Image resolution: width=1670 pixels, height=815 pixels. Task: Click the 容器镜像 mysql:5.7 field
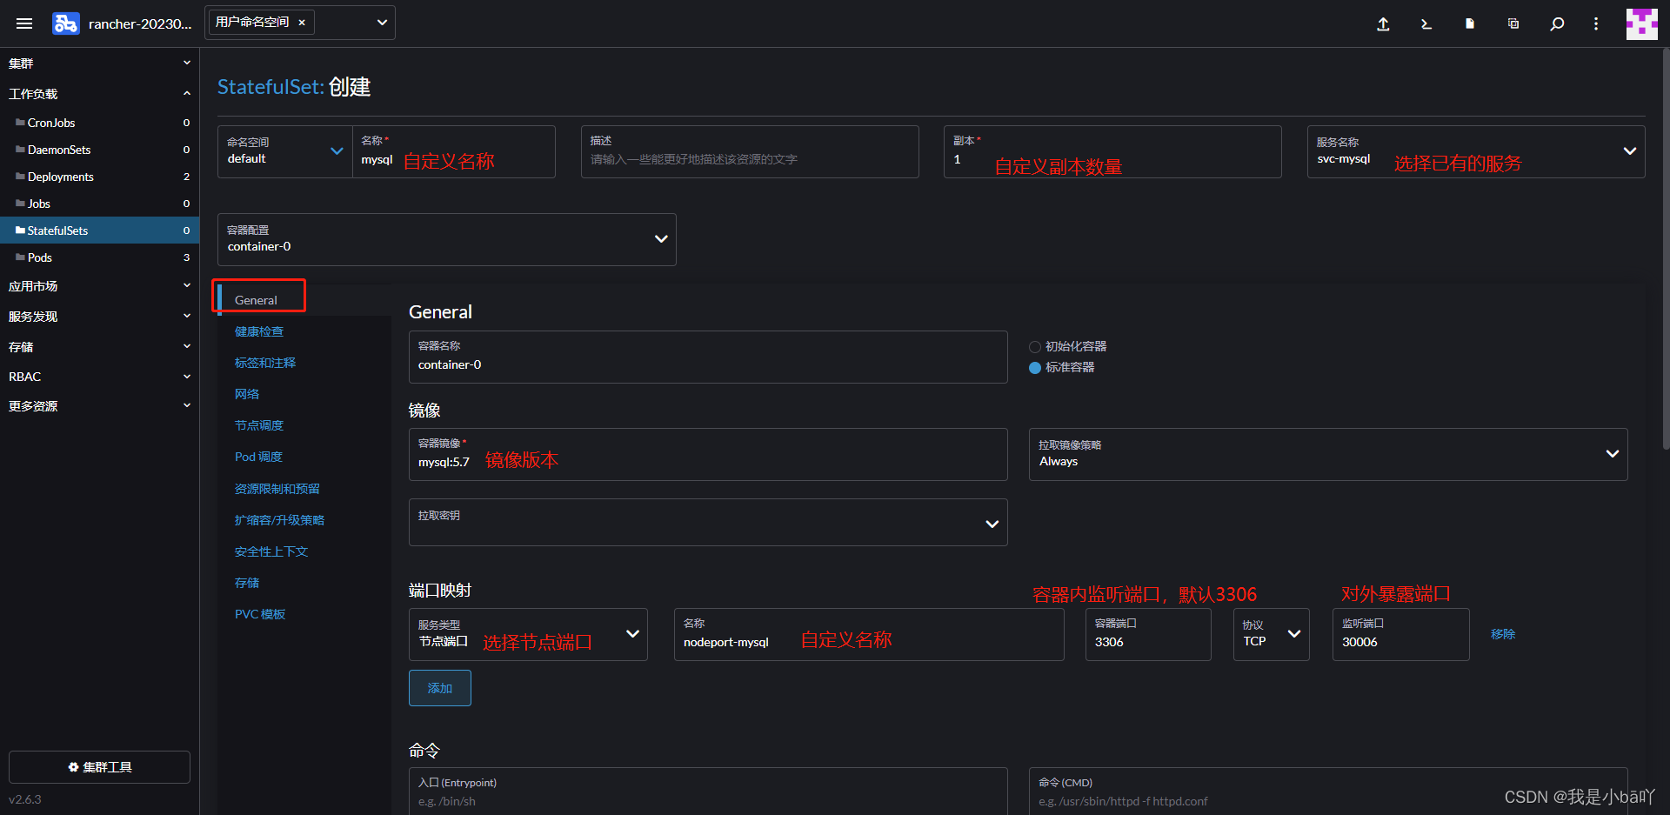[708, 454]
